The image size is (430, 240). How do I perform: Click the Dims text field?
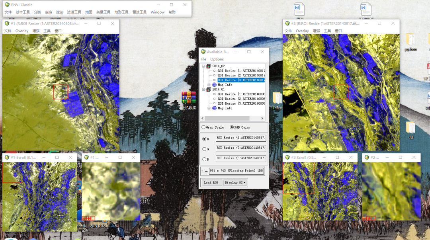(236, 171)
